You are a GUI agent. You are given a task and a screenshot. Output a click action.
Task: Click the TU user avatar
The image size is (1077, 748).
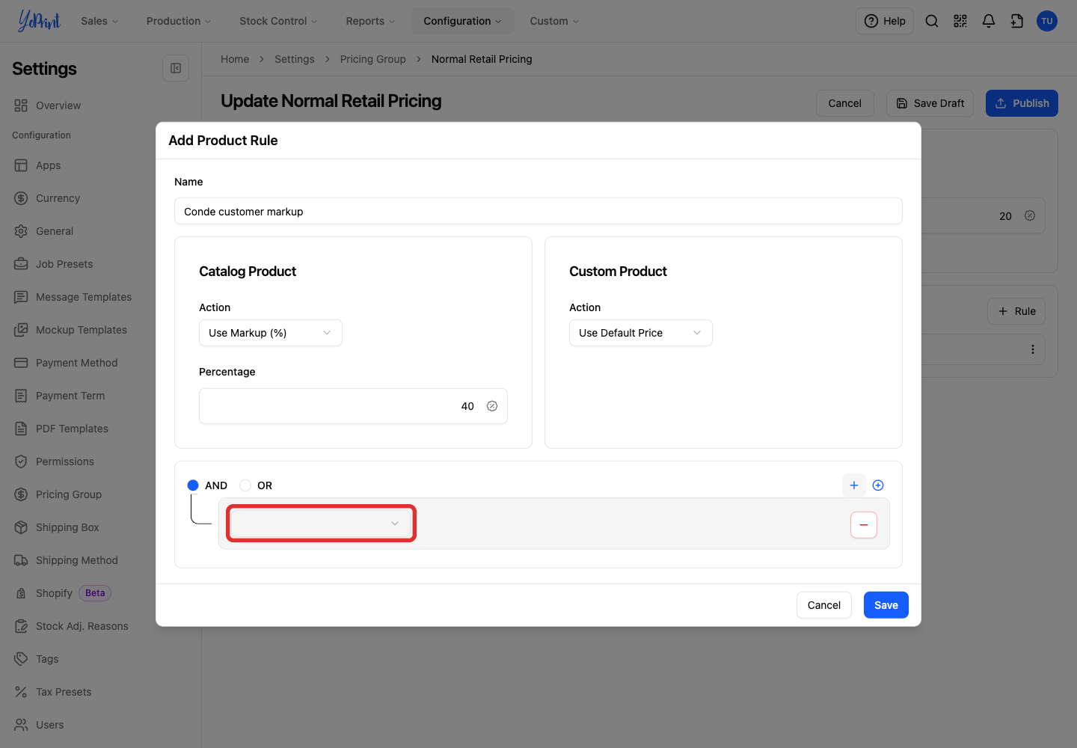pos(1047,21)
